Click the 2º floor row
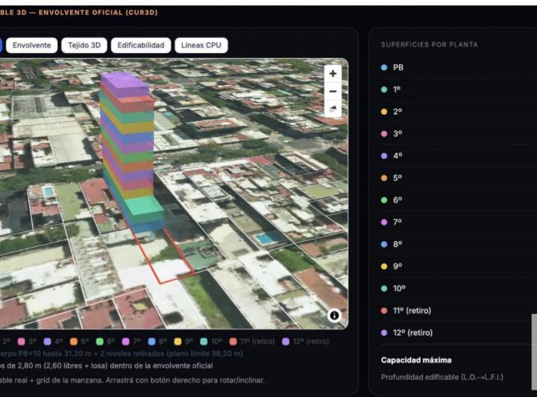This screenshot has width=537, height=397. pyautogui.click(x=459, y=112)
